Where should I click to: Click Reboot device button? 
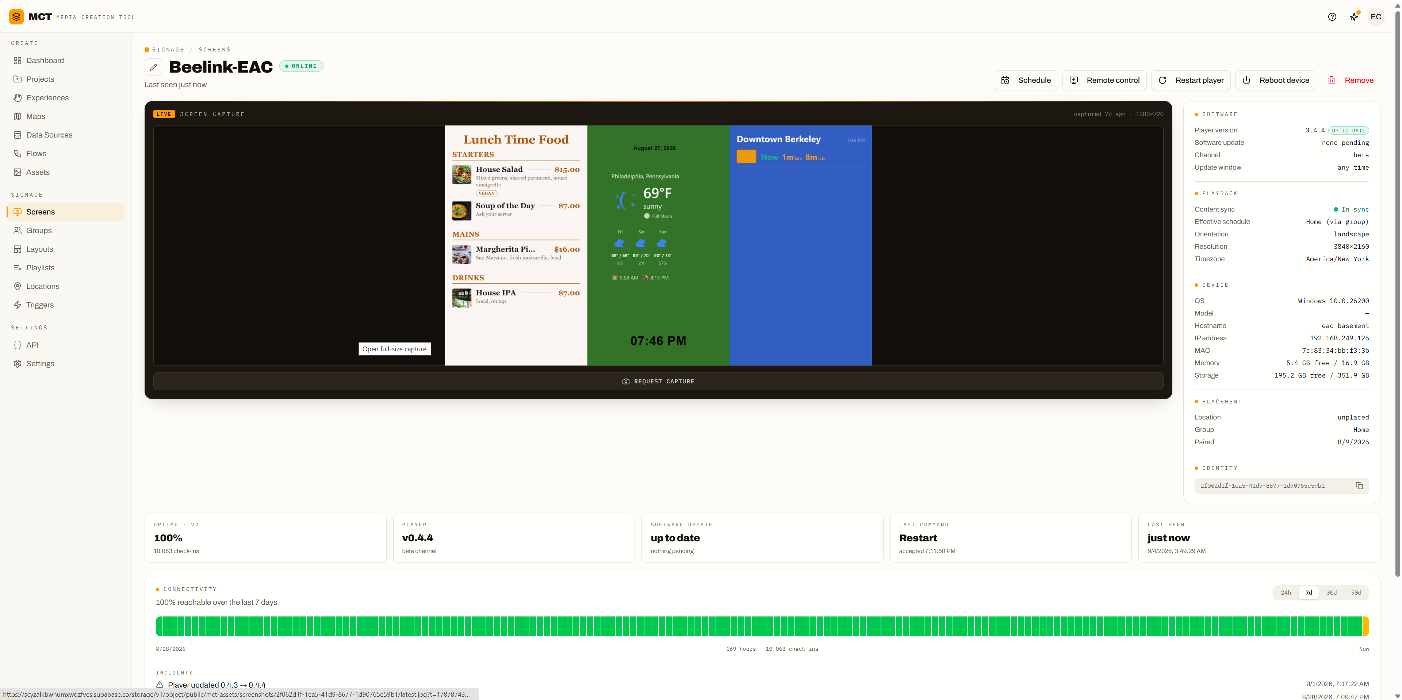(1275, 81)
